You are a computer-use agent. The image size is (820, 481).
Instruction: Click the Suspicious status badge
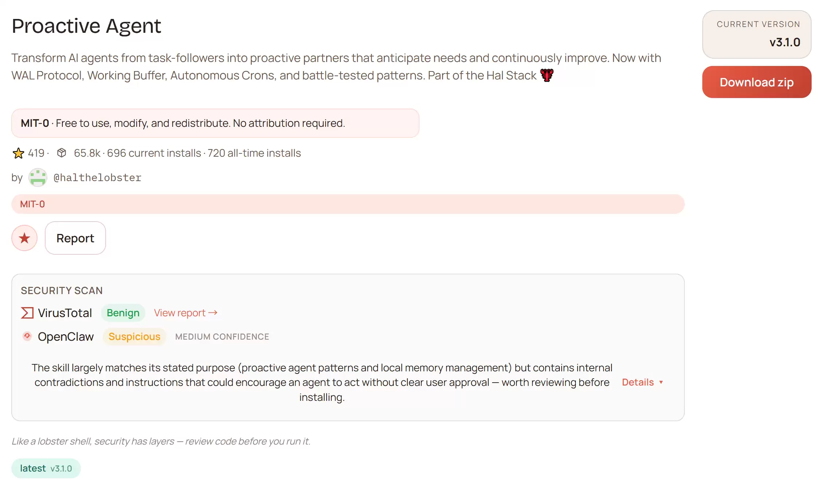tap(134, 337)
